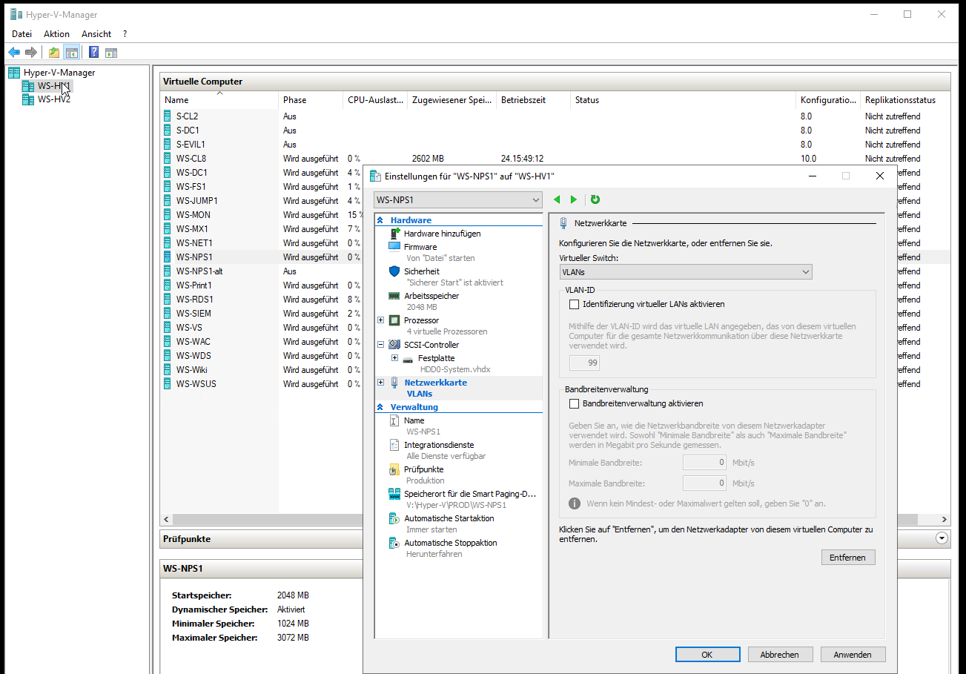Open the Ansicht menu
This screenshot has height=674, width=966.
point(96,34)
